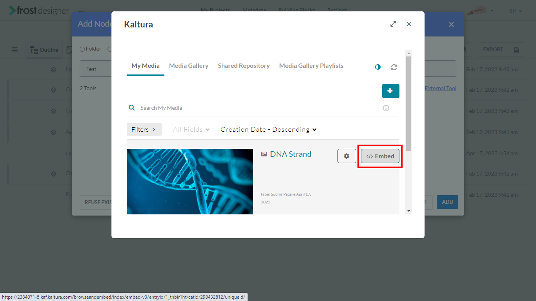Expand the Filters panel
Screen dimensions: 536x301
pos(144,129)
